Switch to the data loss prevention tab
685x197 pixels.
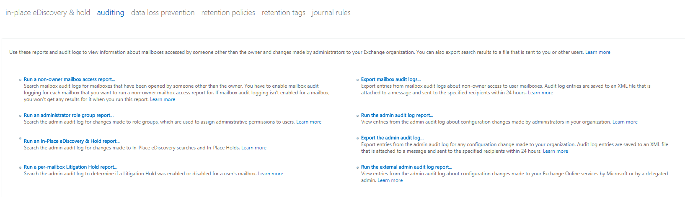(x=163, y=13)
